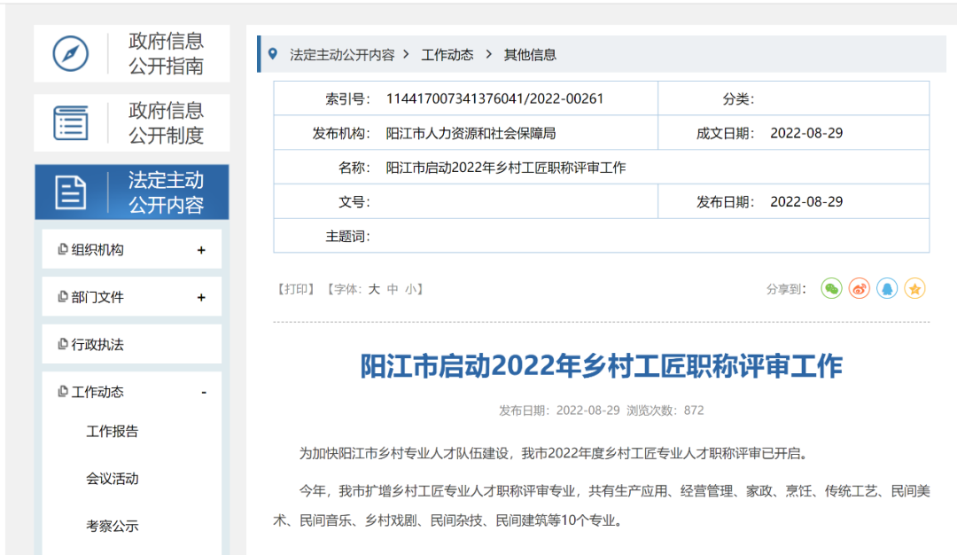Share the article to Qzone star icon
Image resolution: width=957 pixels, height=555 pixels.
click(x=914, y=288)
